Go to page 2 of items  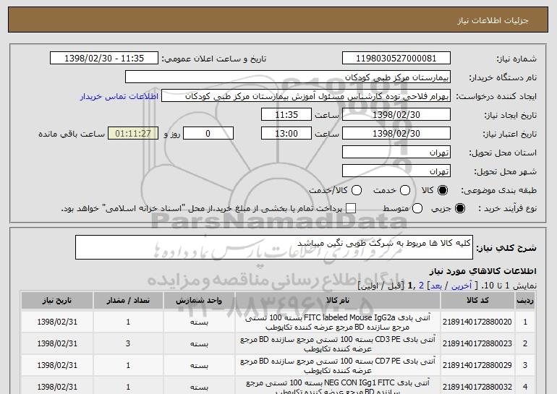[x=421, y=286]
